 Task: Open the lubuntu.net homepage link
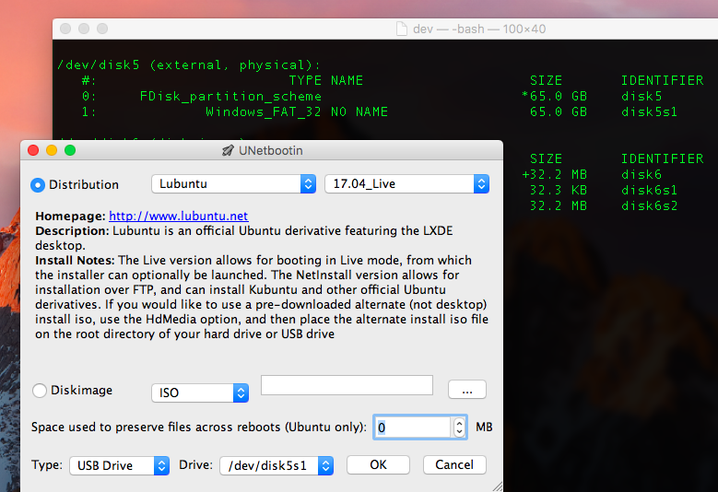[179, 216]
